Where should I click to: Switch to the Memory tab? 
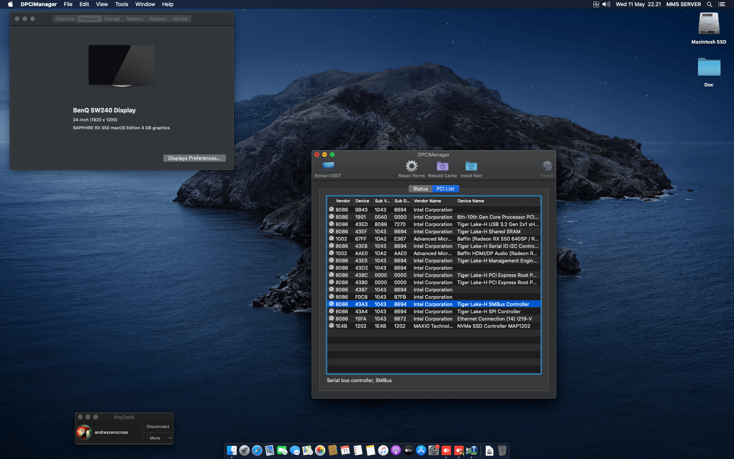coord(135,18)
